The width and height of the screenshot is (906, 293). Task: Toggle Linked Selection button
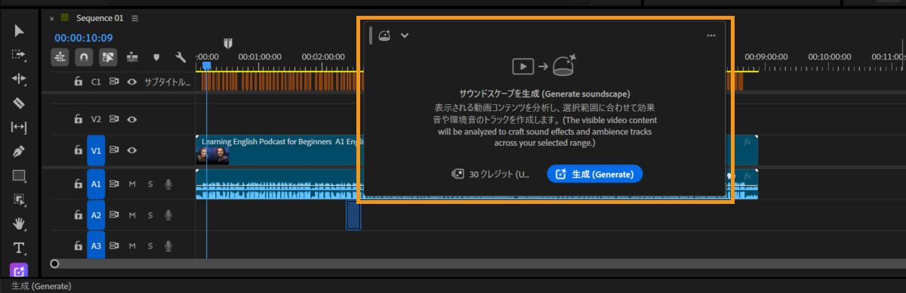108,57
